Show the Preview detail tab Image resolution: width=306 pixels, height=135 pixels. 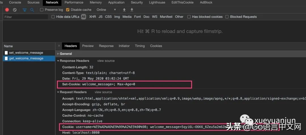click(88, 46)
